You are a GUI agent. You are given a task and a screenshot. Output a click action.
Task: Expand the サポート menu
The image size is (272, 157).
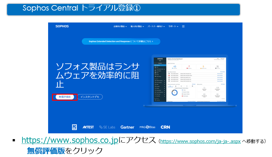tap(173, 27)
